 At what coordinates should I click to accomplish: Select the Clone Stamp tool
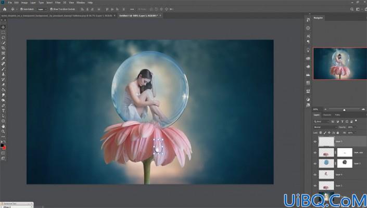[3, 74]
